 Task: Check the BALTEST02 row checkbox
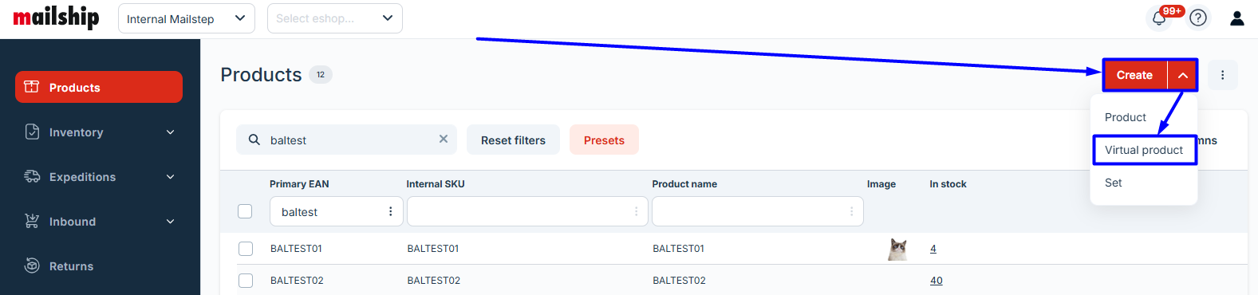(x=246, y=281)
